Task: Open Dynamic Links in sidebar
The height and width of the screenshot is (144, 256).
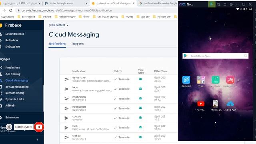Action: tap(14, 99)
